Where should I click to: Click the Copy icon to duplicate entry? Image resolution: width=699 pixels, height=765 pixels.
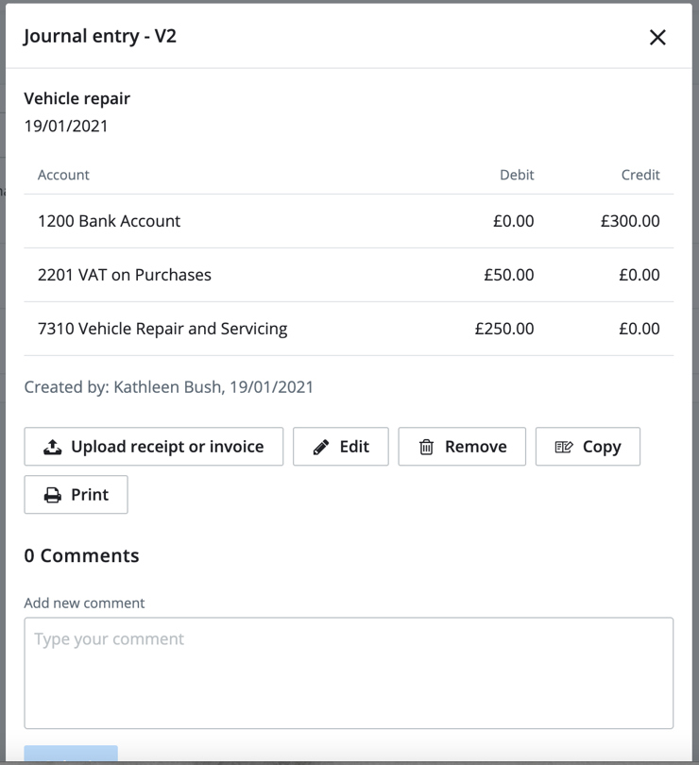pyautogui.click(x=564, y=447)
